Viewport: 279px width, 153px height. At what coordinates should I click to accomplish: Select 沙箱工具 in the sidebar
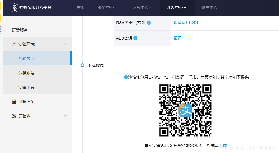[x=38, y=87]
